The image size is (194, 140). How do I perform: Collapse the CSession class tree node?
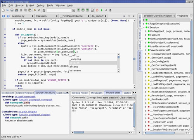pyautogui.click(x=144, y=27)
